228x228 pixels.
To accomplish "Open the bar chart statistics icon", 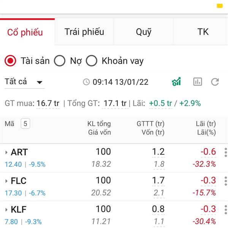I will [x=198, y=82].
